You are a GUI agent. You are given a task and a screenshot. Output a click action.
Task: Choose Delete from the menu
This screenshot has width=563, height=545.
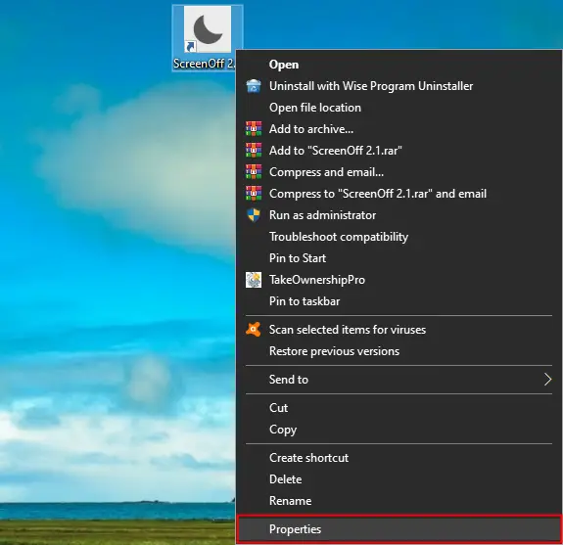[x=399, y=479]
